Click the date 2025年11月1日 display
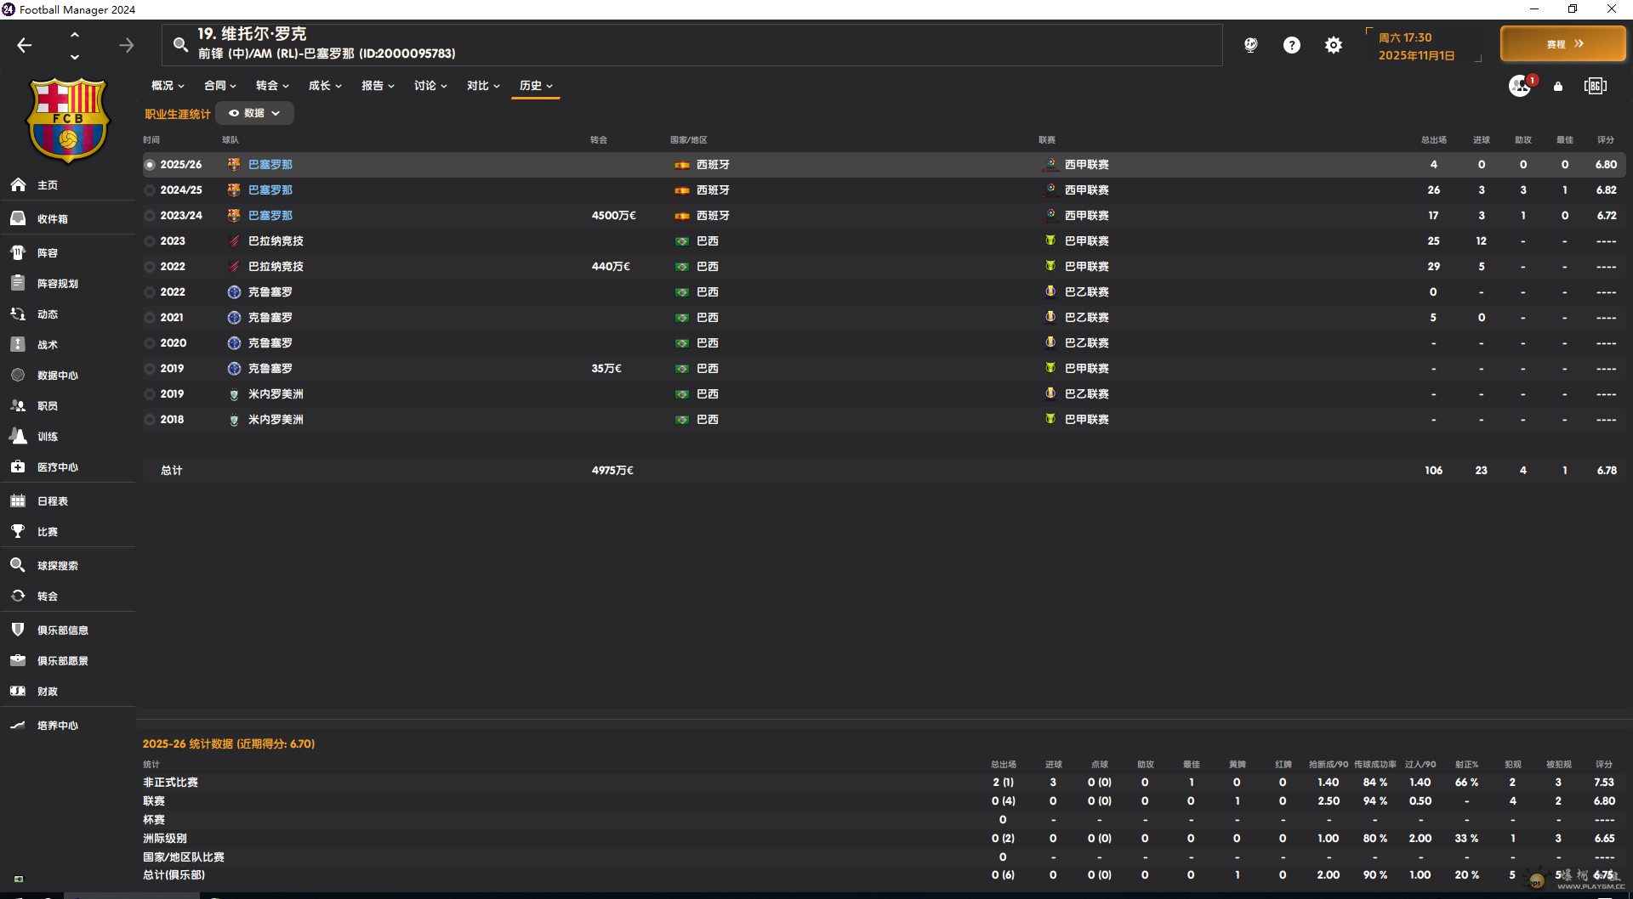Screen dimensions: 1633x899 click(x=1417, y=56)
